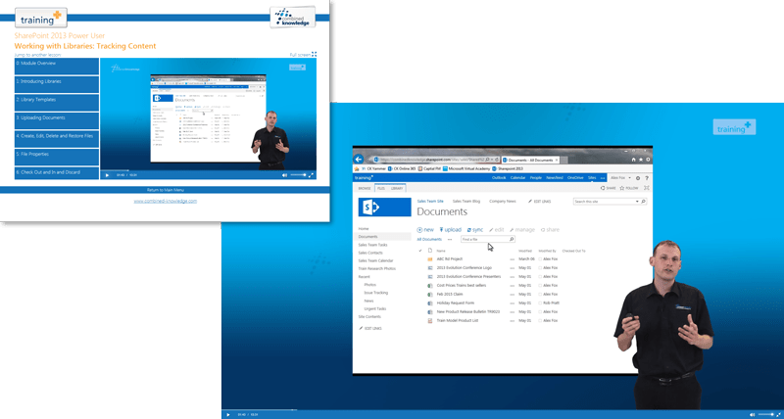The height and width of the screenshot is (419, 784).
Task: Expand the Alex Fox user menu
Action: pyautogui.click(x=621, y=178)
